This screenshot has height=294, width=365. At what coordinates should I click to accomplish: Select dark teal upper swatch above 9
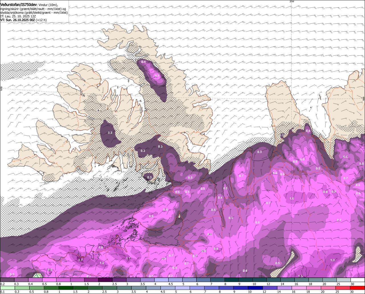click(x=246, y=280)
